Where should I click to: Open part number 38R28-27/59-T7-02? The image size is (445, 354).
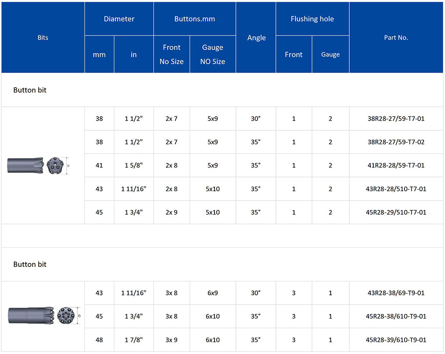coord(396,142)
